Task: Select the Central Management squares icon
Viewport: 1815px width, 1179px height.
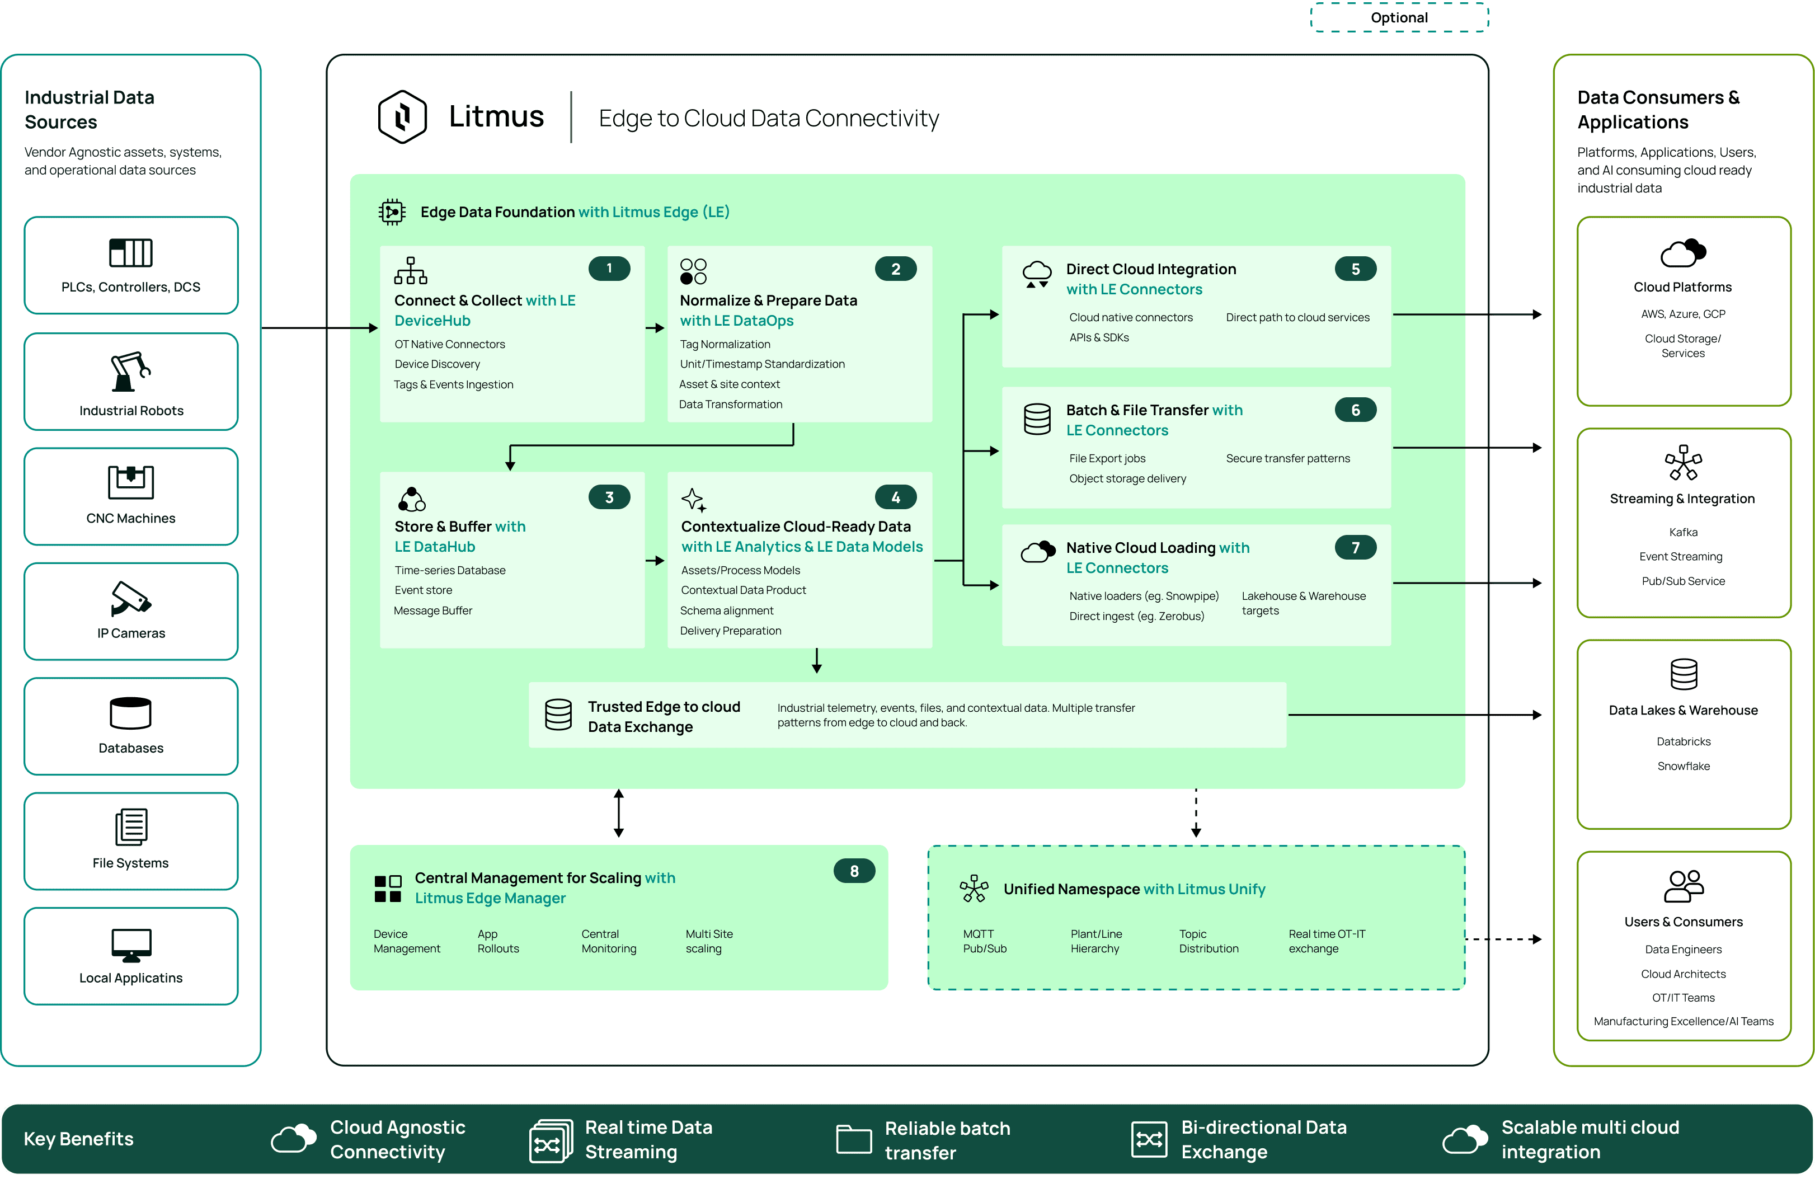Action: tap(387, 889)
